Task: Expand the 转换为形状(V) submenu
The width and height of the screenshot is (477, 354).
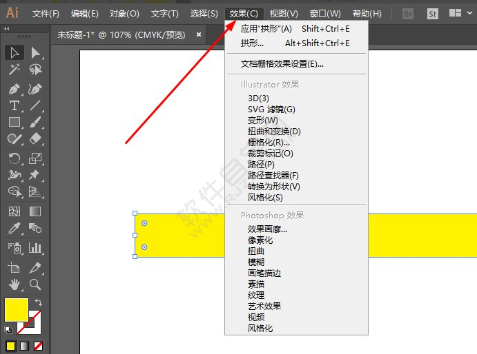Action: [296, 187]
